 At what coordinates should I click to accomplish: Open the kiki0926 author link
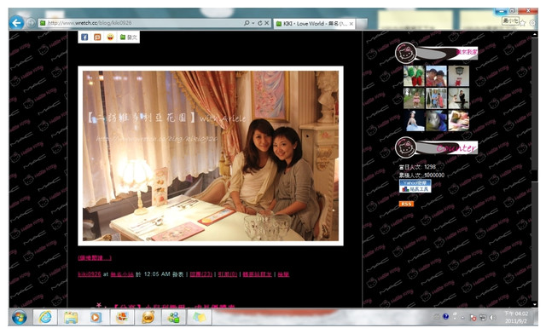click(x=90, y=274)
